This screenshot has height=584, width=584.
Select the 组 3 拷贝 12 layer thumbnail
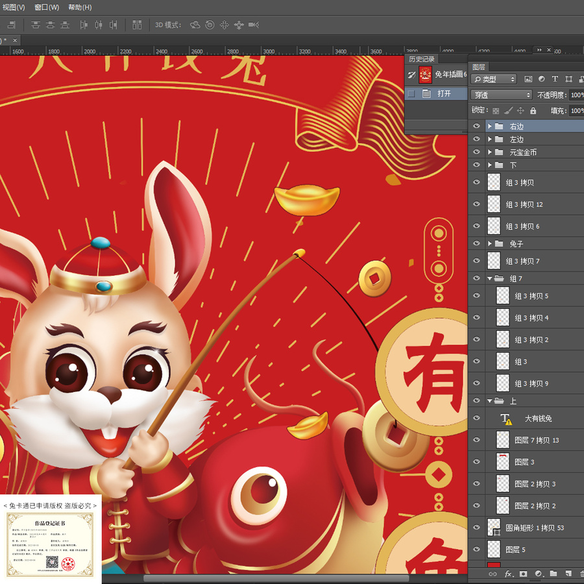pos(494,204)
